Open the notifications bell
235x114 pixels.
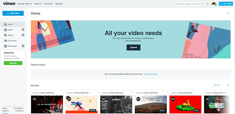click(x=207, y=4)
